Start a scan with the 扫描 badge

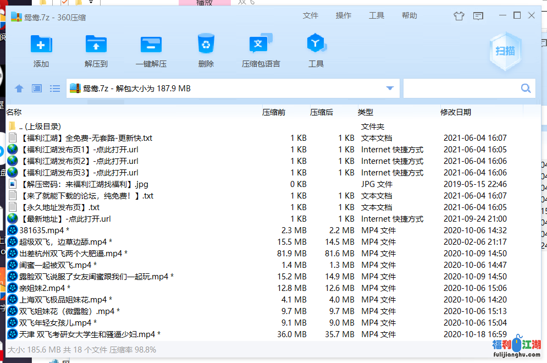(x=505, y=51)
